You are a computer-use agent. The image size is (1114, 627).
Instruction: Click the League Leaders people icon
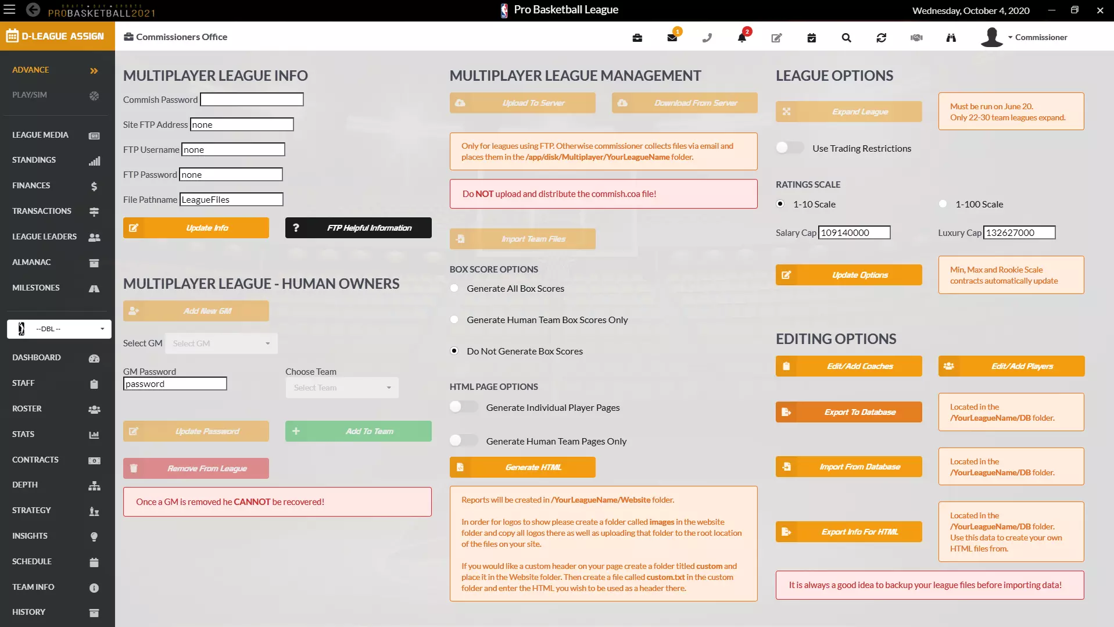tap(94, 238)
